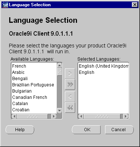Click the Oracle installer icon in title bar
This screenshot has width=140, height=147.
5,5
